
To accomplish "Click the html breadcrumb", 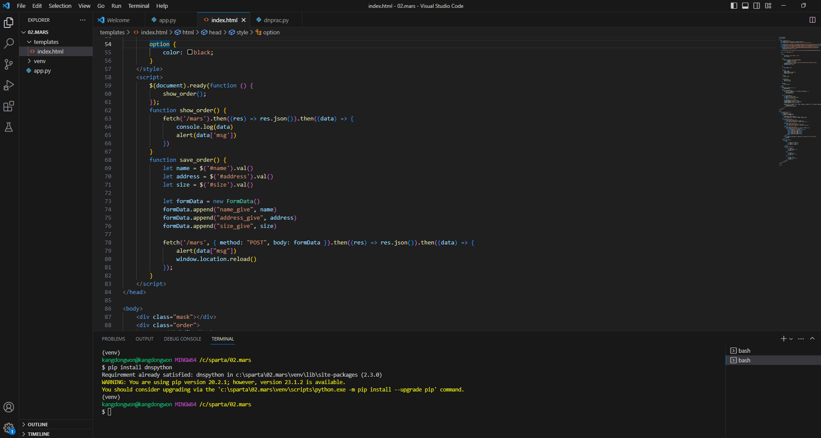I will [188, 32].
